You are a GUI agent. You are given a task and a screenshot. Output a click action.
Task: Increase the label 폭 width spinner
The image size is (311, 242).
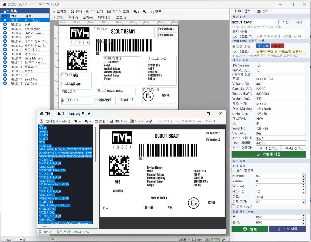tap(303, 216)
